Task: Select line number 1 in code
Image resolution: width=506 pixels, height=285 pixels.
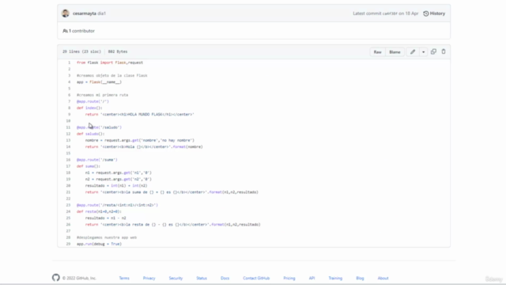Action: click(x=69, y=63)
